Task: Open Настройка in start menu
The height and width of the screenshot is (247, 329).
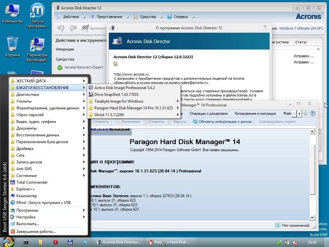Action: tap(49, 217)
